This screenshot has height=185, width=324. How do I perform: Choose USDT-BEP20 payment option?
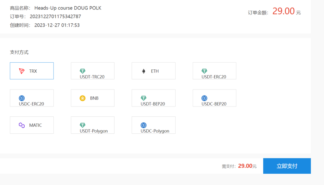(x=153, y=98)
